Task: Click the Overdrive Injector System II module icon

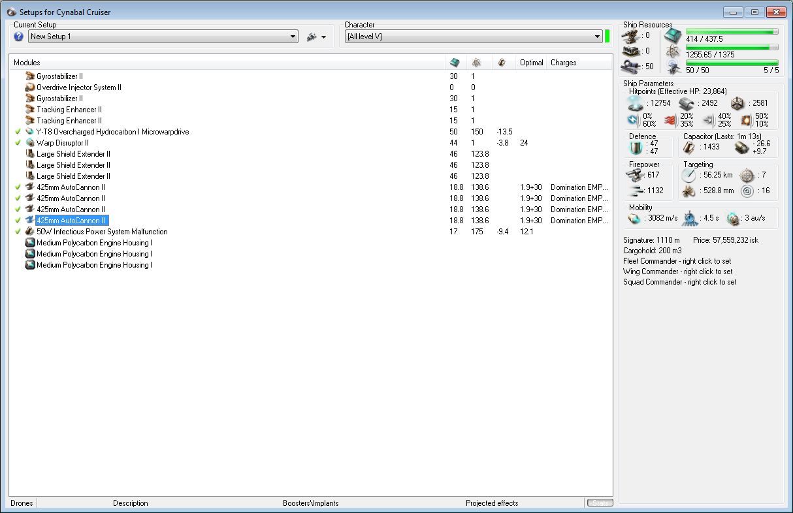Action: click(29, 87)
